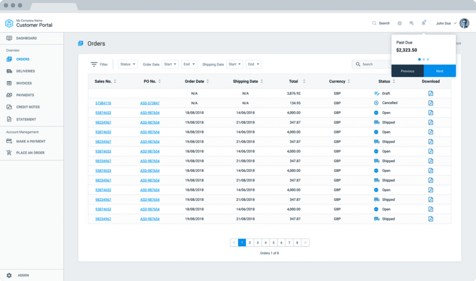Open the Admin gear settings
The height and width of the screenshot is (281, 476).
click(x=9, y=275)
